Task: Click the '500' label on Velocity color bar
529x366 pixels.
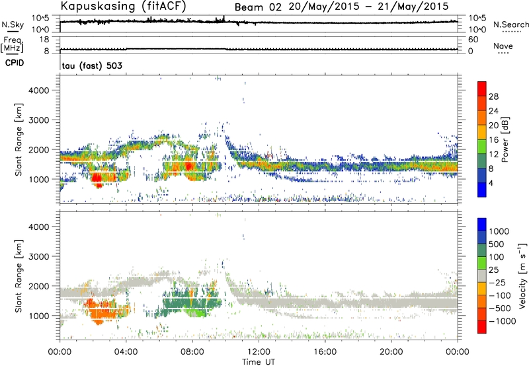Action: pos(497,244)
